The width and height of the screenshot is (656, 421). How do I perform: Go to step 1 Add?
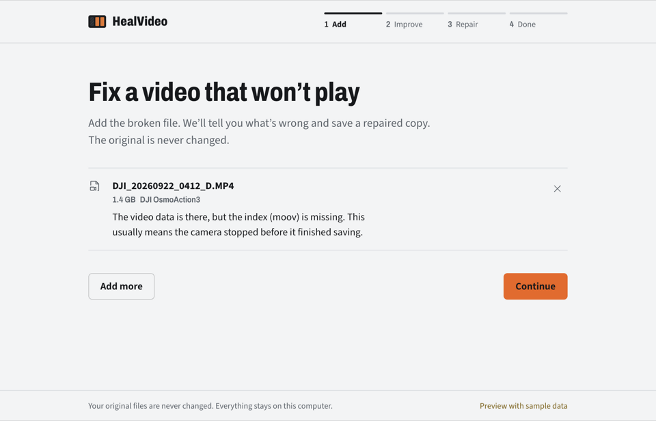point(353,20)
